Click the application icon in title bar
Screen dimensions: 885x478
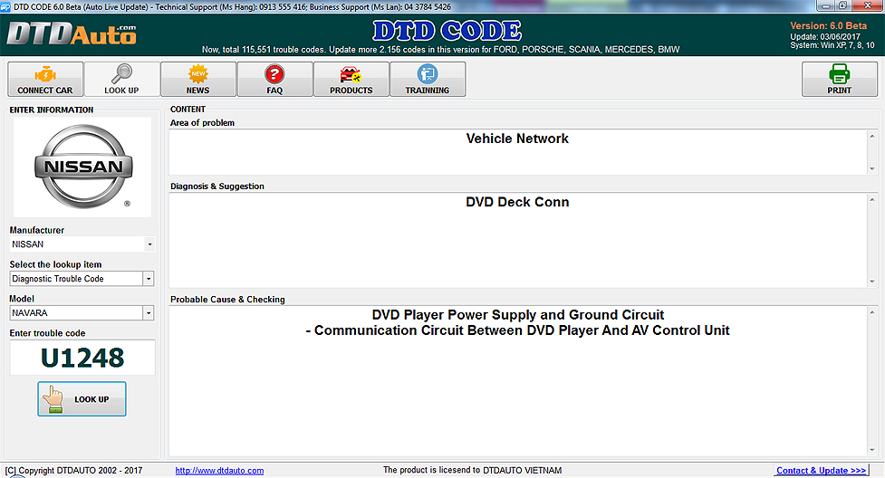click(5, 6)
